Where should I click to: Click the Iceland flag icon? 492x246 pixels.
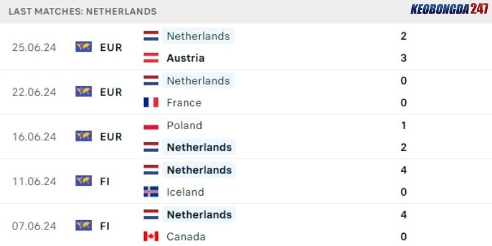pos(151,192)
